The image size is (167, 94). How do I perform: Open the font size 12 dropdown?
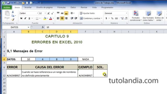(45, 13)
